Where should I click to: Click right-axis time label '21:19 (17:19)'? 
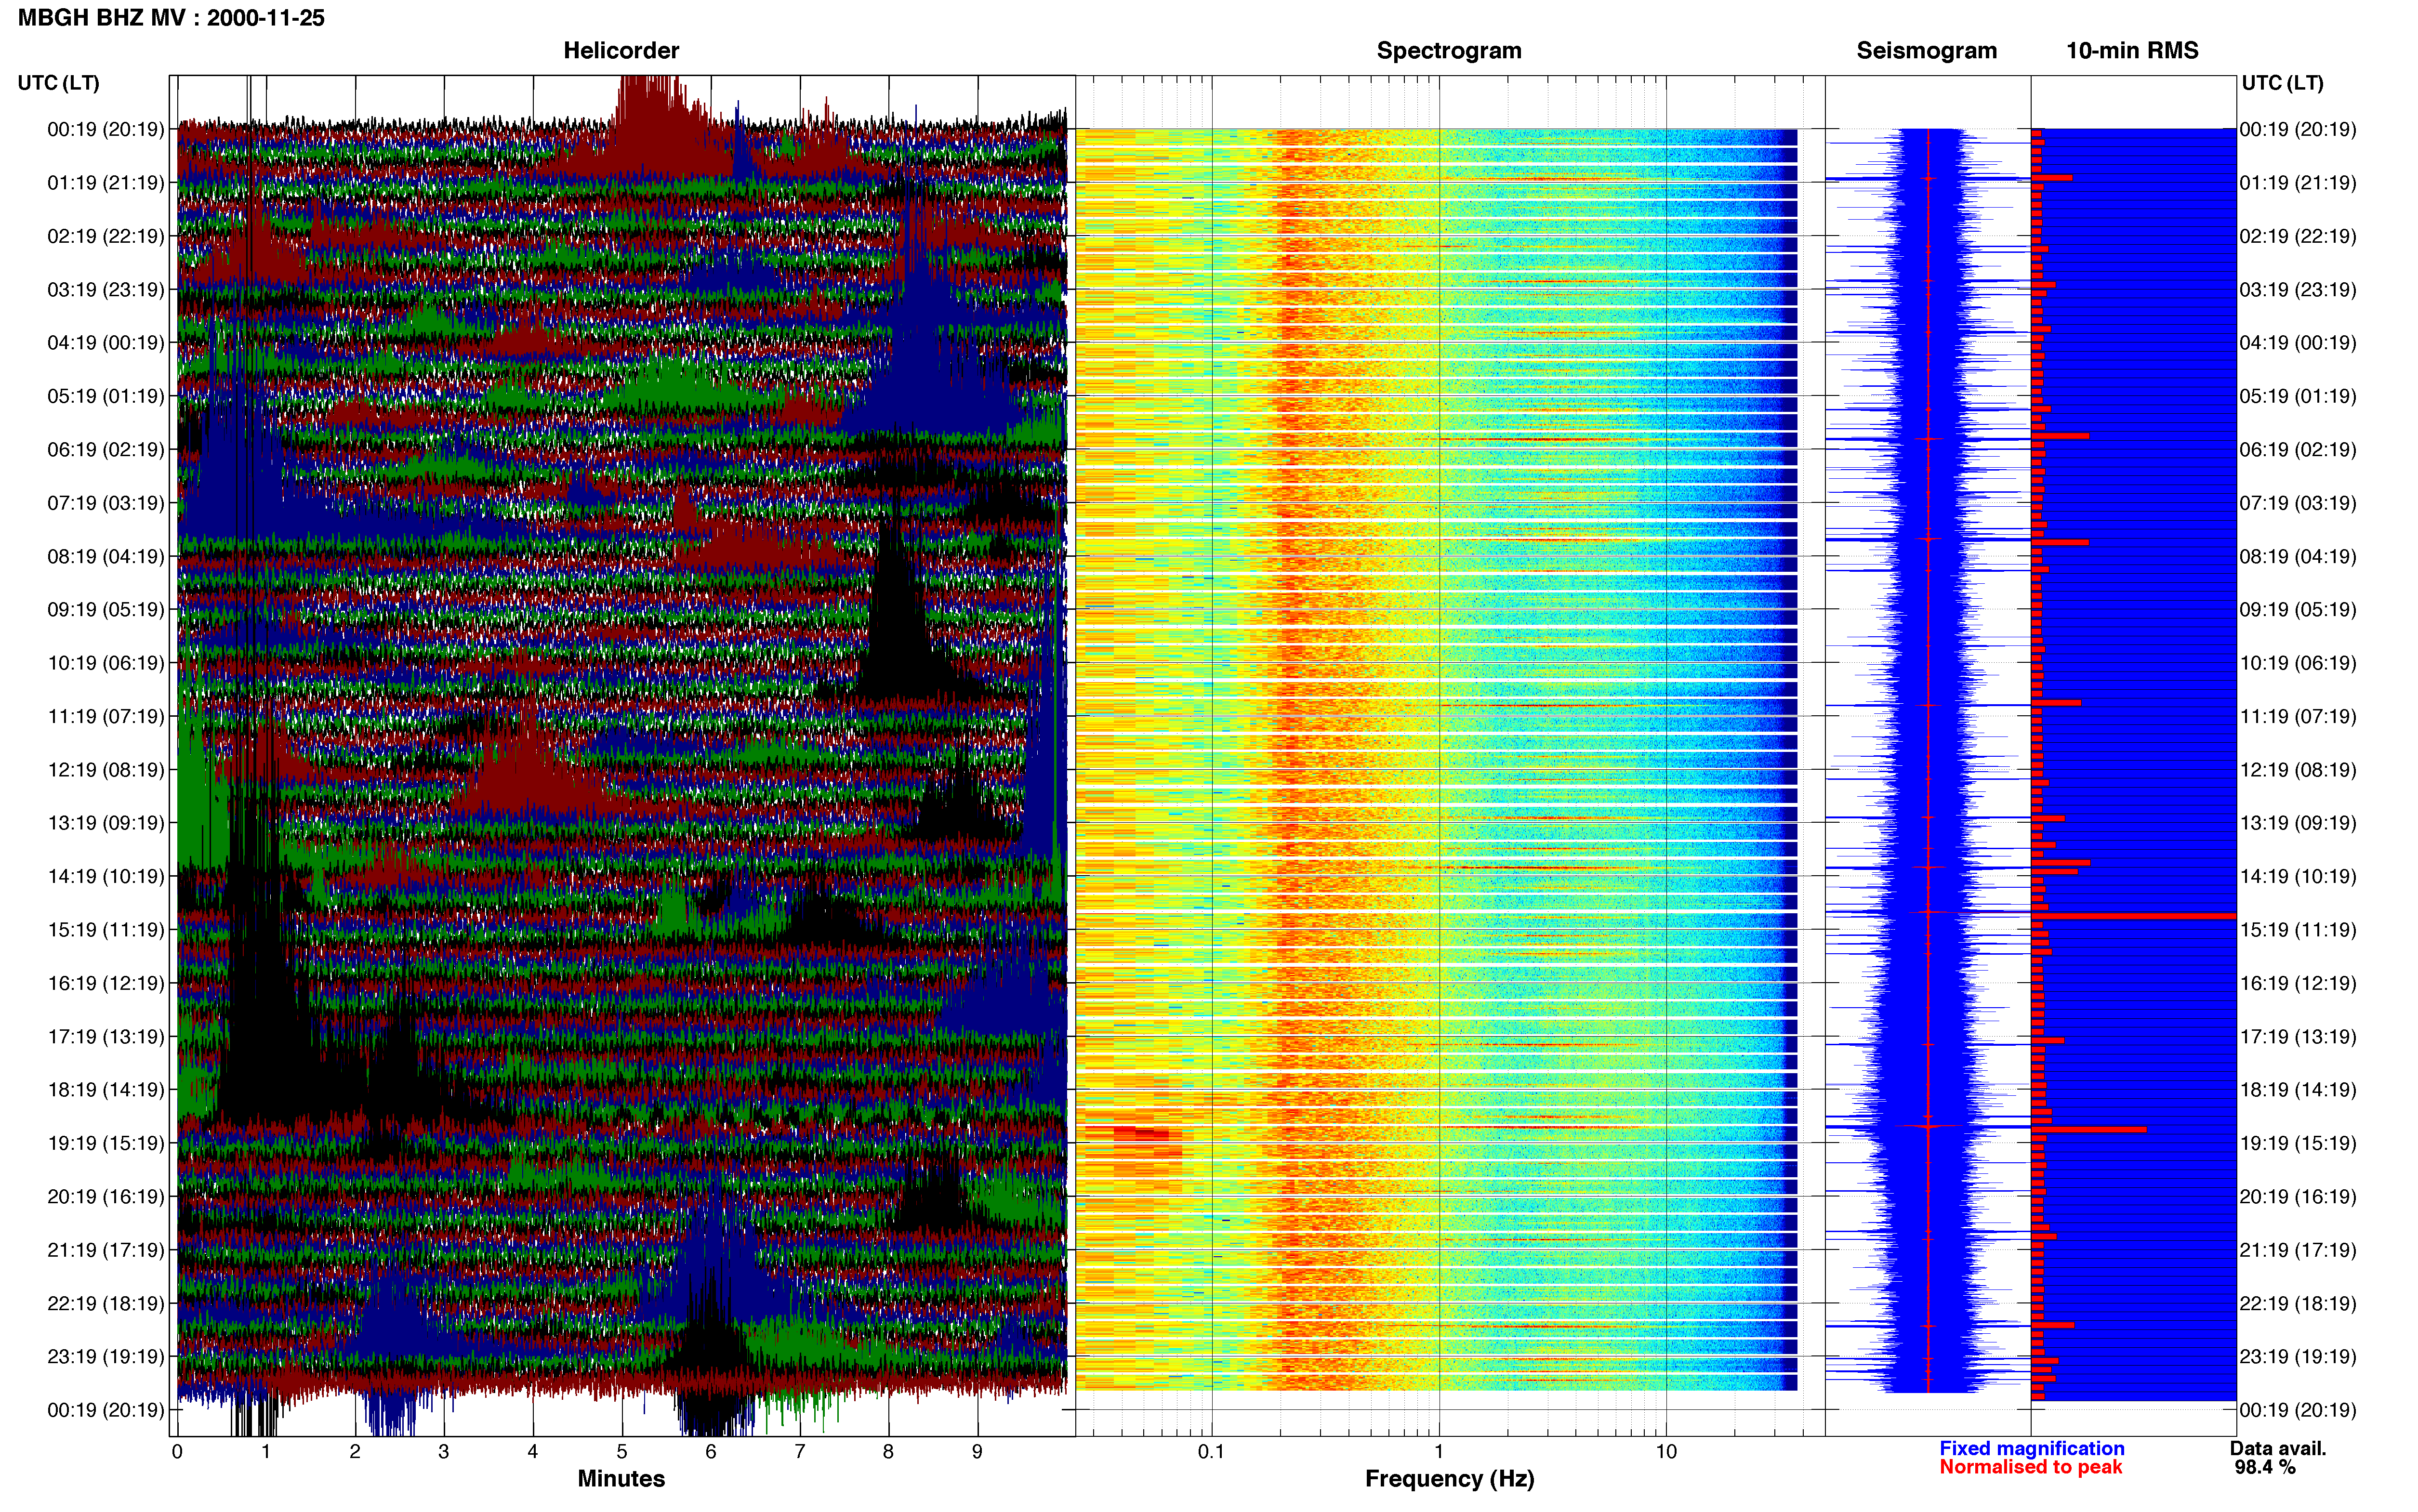point(2298,1250)
